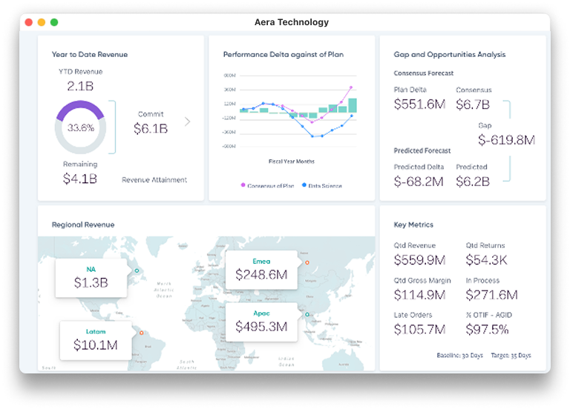Select the Consensus of Plan legend dot
570x409 pixels.
pos(243,185)
